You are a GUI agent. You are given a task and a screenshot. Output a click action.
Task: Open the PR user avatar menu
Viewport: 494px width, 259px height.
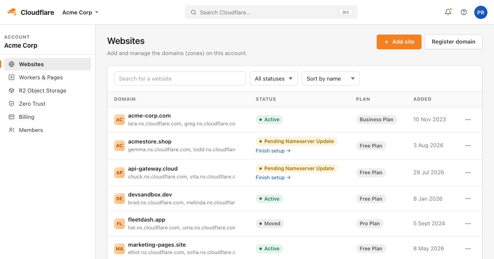[481, 12]
